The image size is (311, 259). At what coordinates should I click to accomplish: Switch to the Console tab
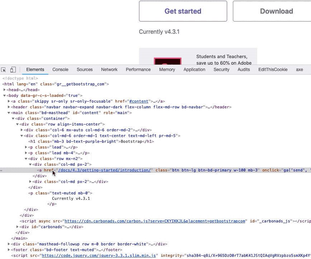60,70
